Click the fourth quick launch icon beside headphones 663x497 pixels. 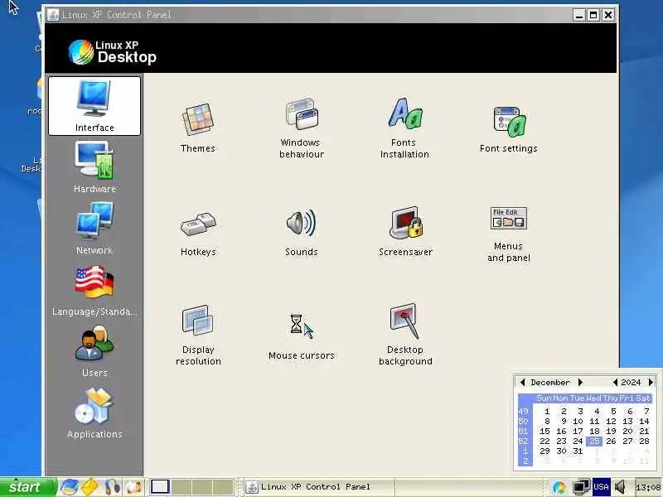(133, 487)
